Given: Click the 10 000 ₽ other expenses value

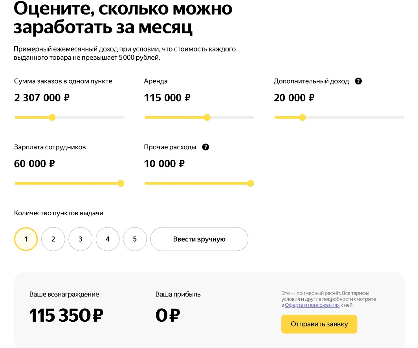Looking at the screenshot, I should tap(164, 163).
